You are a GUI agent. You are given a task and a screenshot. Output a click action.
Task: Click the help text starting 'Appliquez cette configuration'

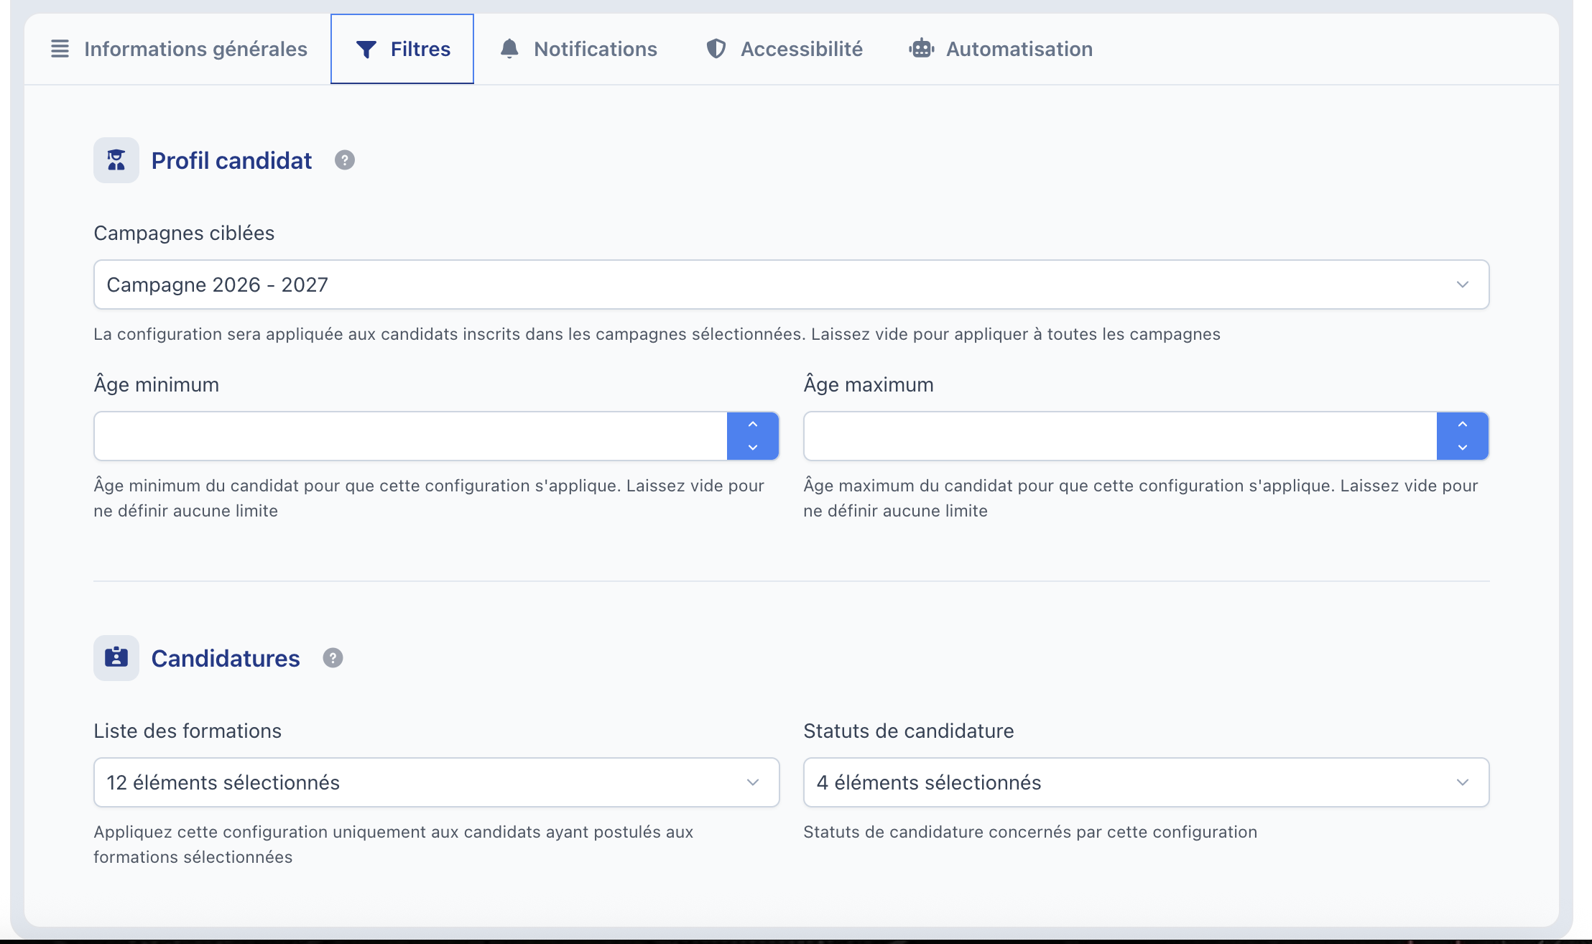pyautogui.click(x=394, y=844)
